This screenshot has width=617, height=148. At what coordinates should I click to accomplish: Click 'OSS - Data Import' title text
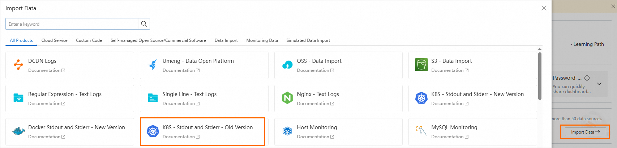click(319, 61)
